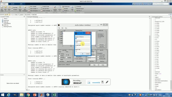172x97 pixels.
Task: Select the Checking load data type
Action: 60,58
